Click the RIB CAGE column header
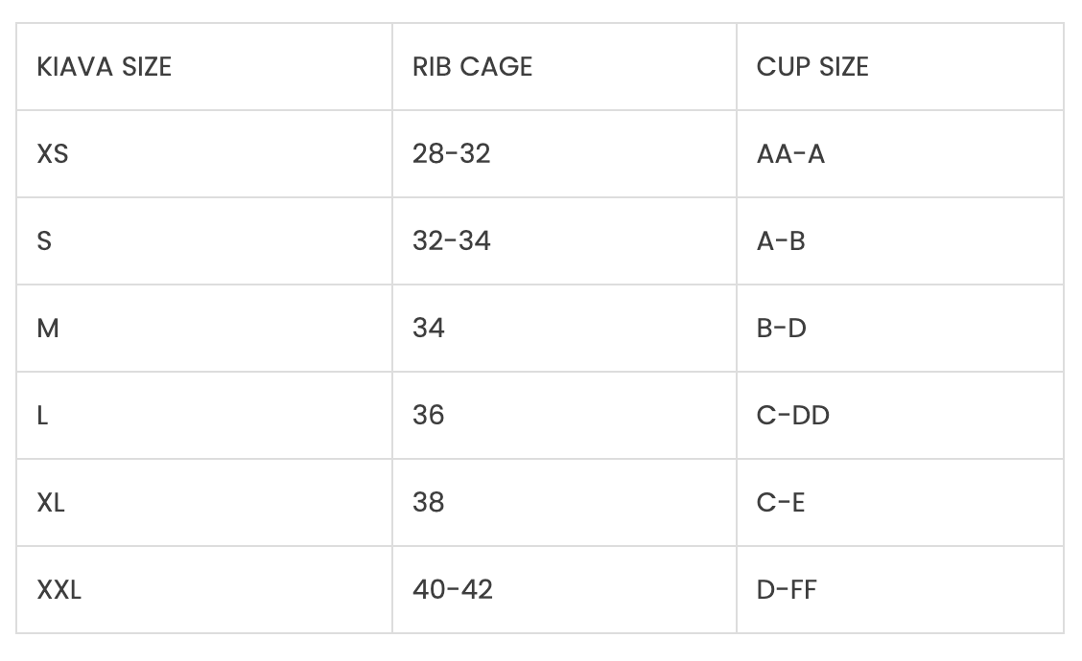Screen dimensions: 1082x661 472,67
